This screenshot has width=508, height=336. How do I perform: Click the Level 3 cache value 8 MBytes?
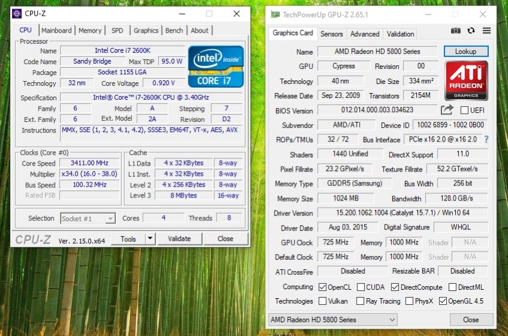[x=184, y=196]
